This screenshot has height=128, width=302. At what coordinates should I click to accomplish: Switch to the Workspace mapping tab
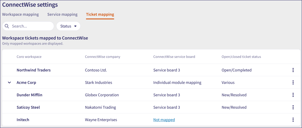pyautogui.click(x=20, y=14)
